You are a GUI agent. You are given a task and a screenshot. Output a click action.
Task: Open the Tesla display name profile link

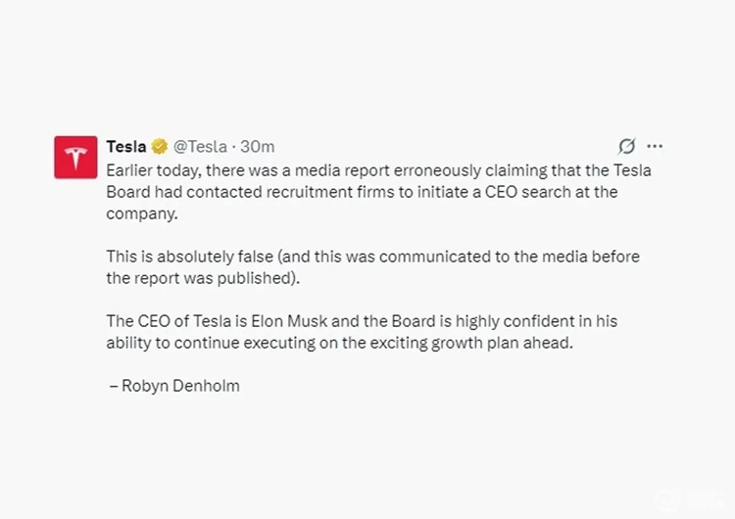coord(126,147)
